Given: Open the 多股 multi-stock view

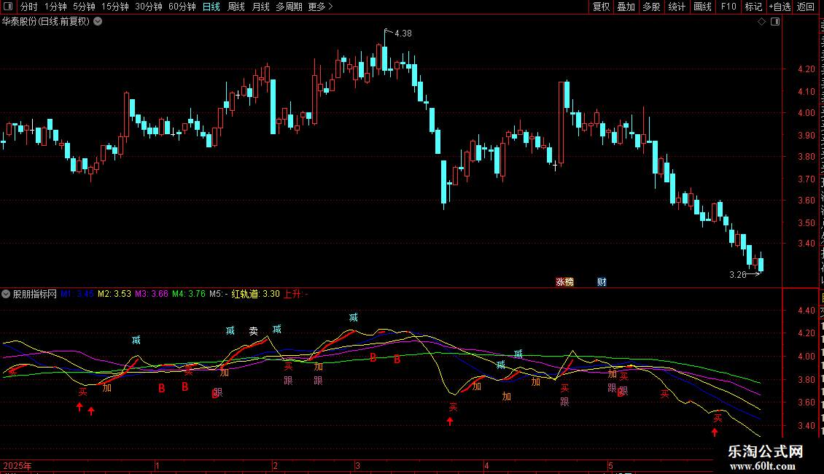Looking at the screenshot, I should point(652,7).
